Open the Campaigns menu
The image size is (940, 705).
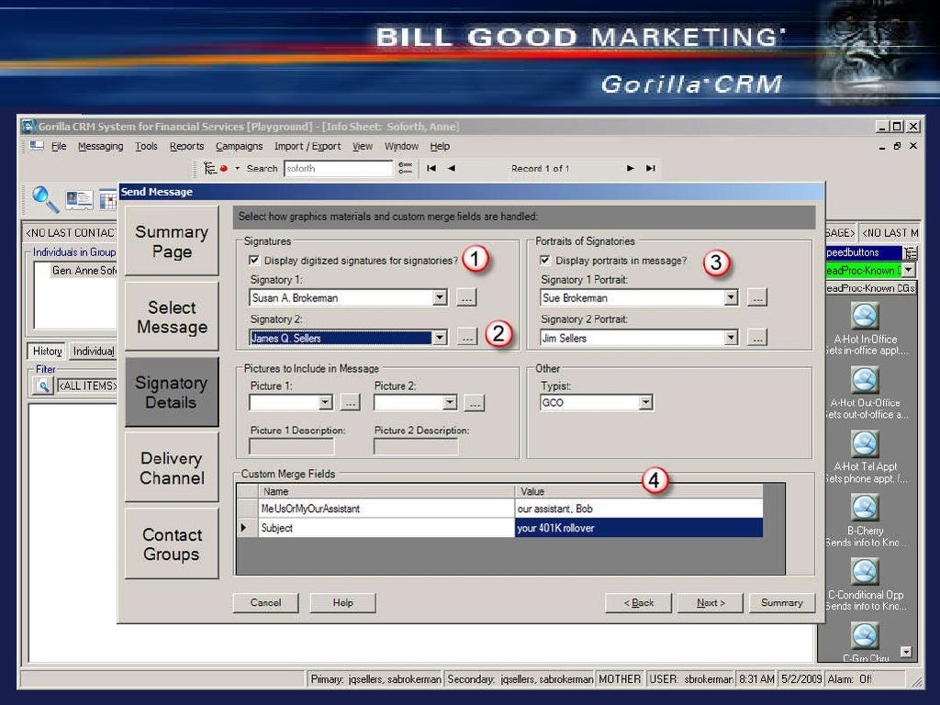[x=240, y=146]
